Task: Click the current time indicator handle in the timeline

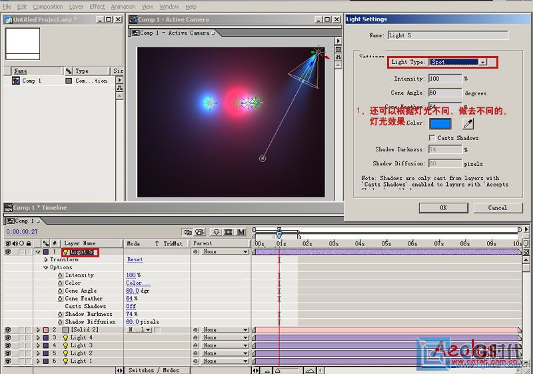Action: 279,234
